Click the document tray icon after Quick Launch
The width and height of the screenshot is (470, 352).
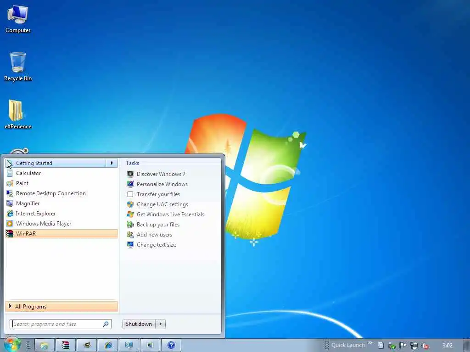click(380, 346)
